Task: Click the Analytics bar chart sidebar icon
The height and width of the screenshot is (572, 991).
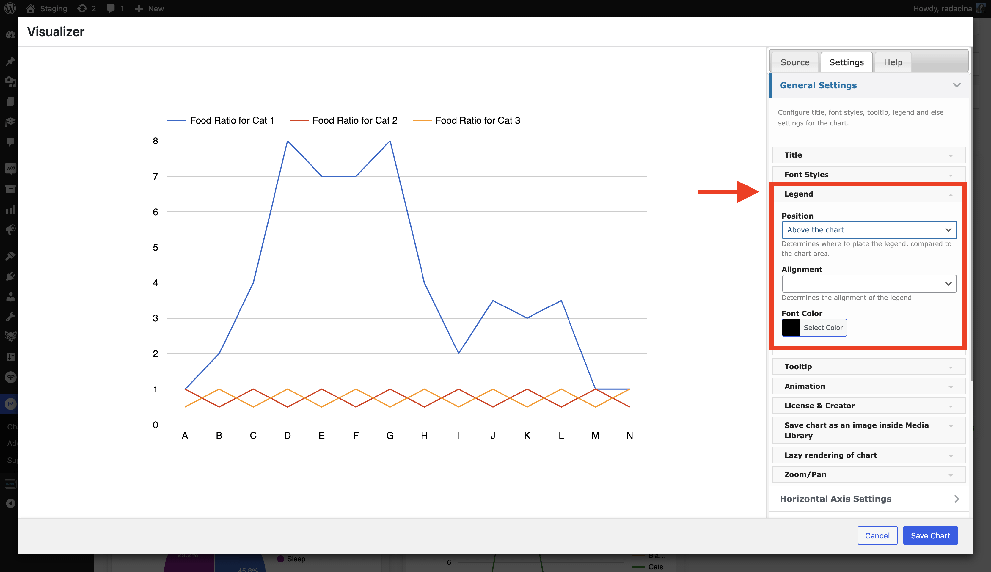Action: pyautogui.click(x=11, y=209)
